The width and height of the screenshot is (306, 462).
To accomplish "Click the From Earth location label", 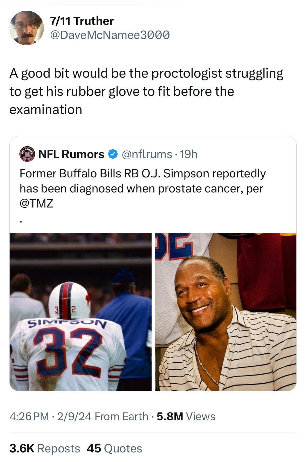I will point(121,416).
